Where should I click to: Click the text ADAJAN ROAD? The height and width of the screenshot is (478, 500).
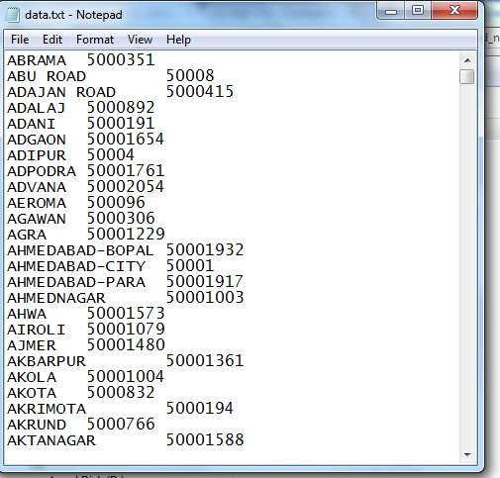tap(61, 92)
